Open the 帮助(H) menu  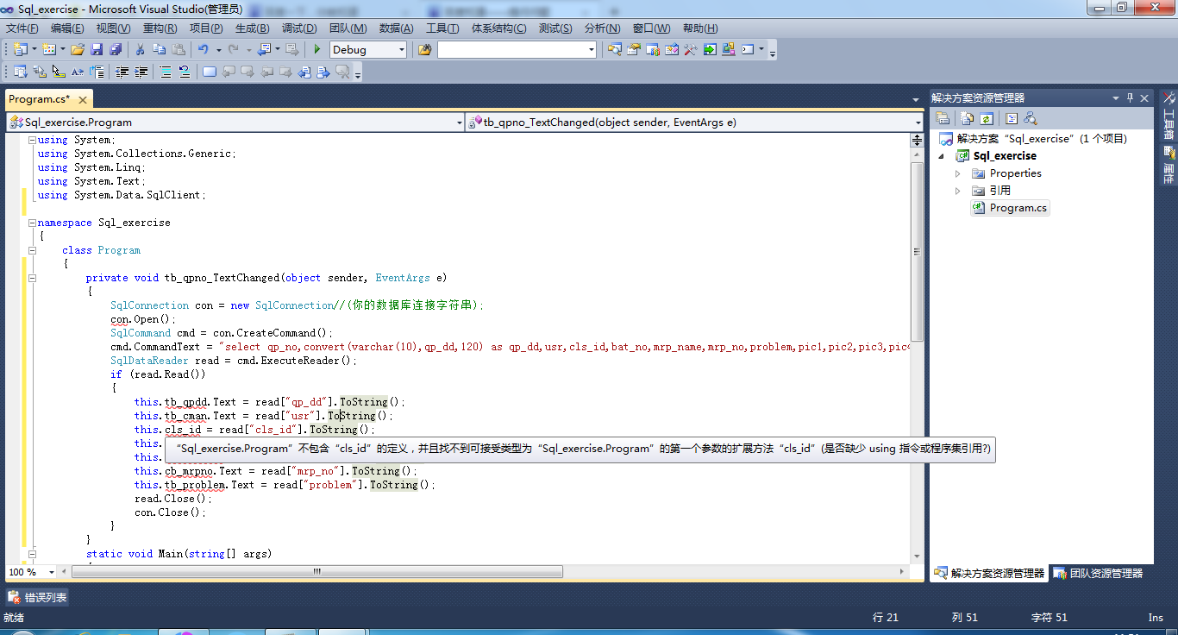pos(699,28)
